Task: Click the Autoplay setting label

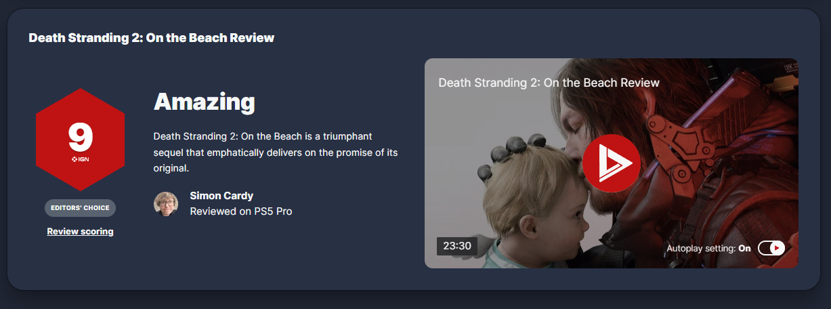Action: pyautogui.click(x=702, y=249)
